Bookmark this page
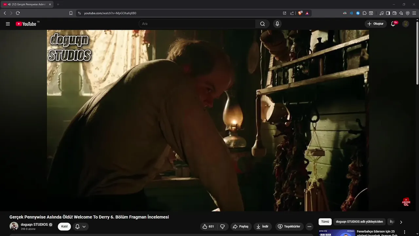 point(71,13)
